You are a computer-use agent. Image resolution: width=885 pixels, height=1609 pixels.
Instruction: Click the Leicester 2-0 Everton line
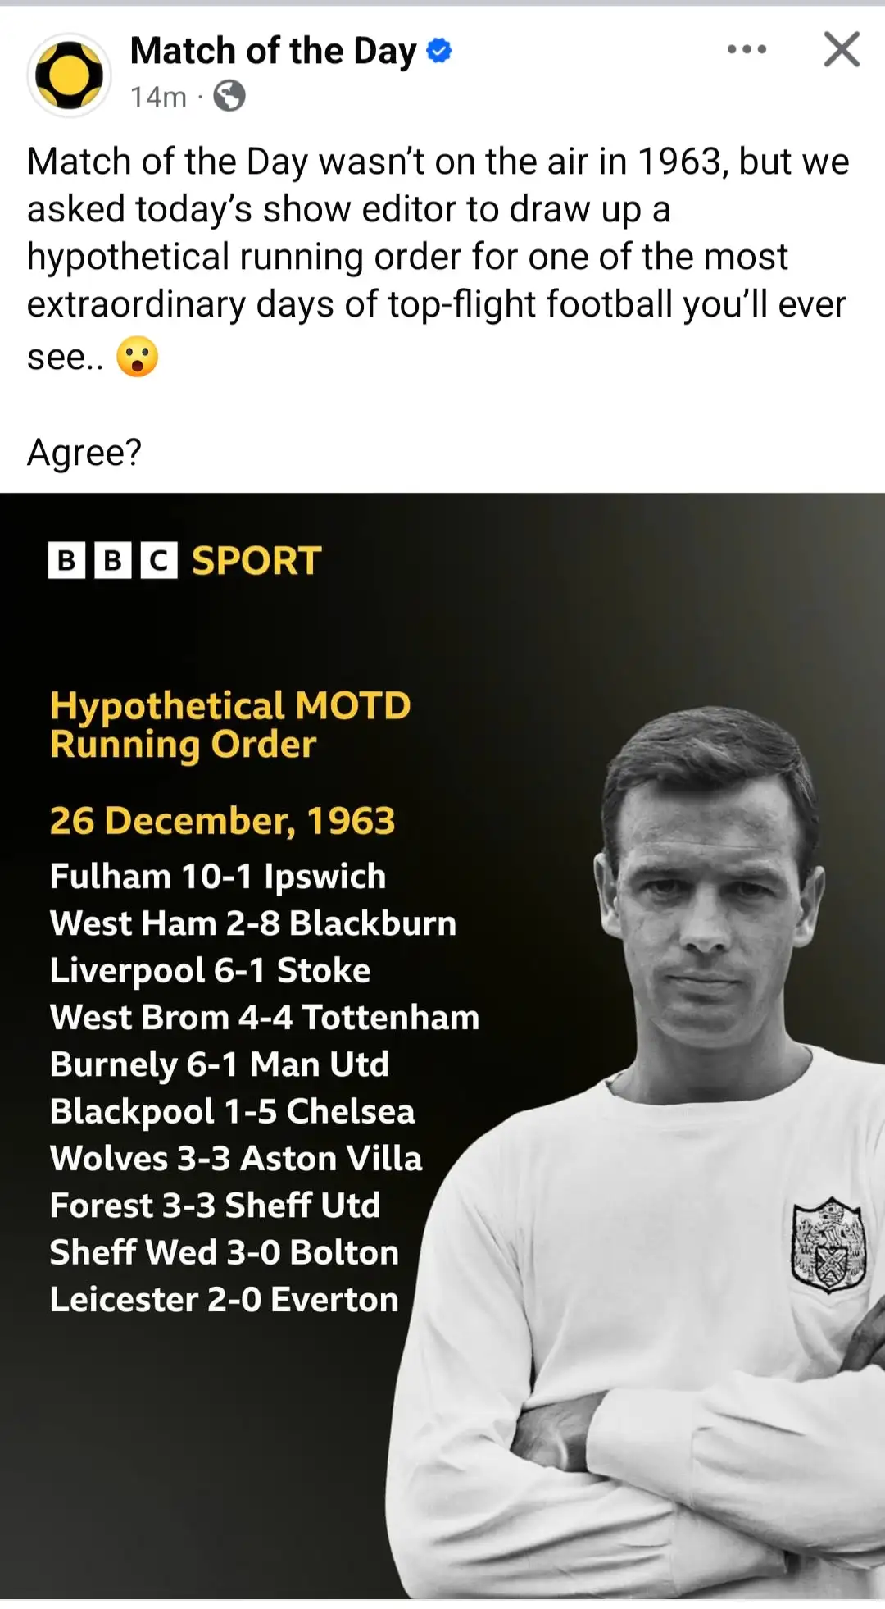(224, 1300)
